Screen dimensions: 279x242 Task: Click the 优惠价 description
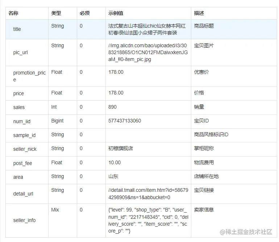point(201,72)
